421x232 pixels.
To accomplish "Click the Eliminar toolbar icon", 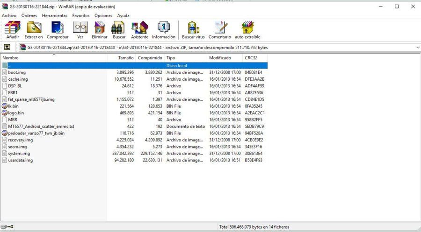I will [100, 28].
